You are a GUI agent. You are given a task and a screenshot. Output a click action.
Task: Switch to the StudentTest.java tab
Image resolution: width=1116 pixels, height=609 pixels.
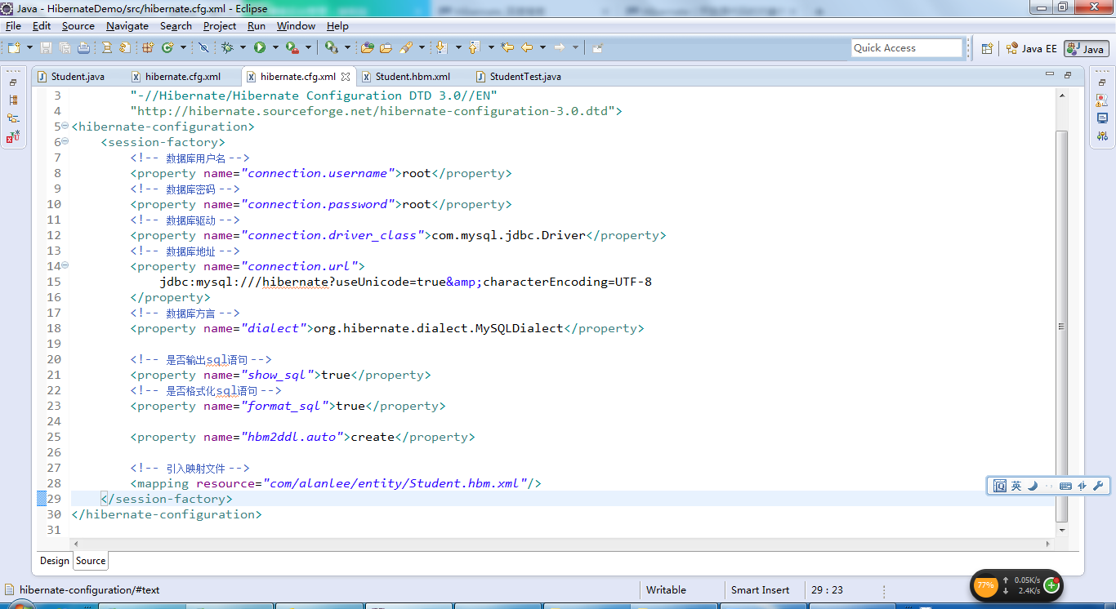(525, 77)
